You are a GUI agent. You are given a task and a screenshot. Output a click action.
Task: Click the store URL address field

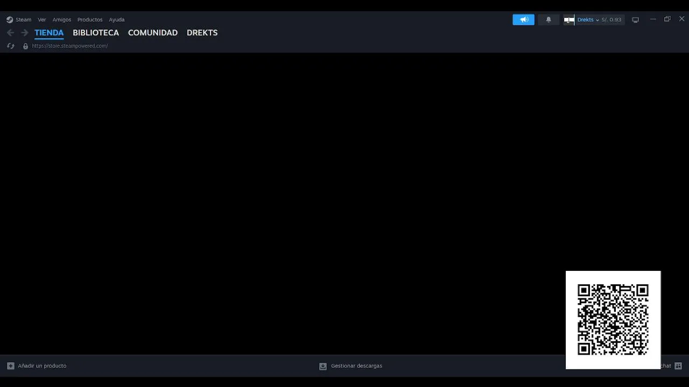(x=70, y=46)
